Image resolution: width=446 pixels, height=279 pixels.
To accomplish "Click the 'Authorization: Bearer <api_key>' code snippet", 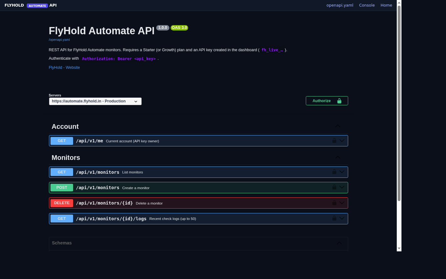I will 119,59.
